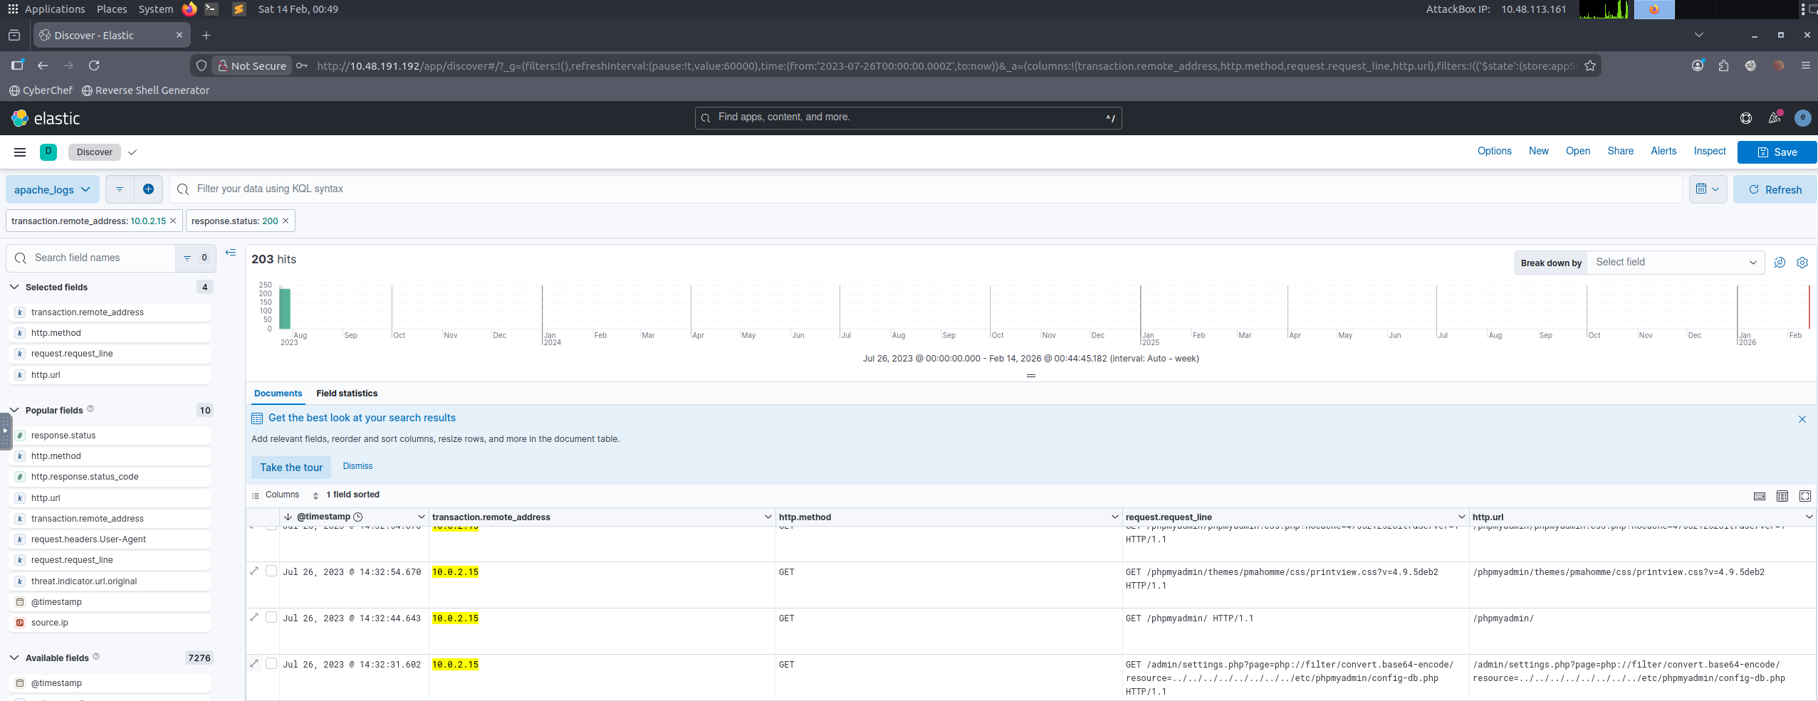Click the KQL query filter input
This screenshot has width=1818, height=701.
[926, 189]
